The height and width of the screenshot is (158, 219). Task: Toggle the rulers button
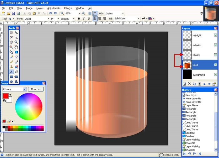95,13
